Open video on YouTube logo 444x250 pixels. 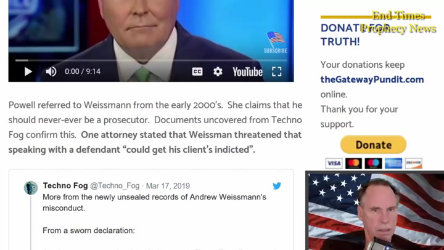click(x=247, y=72)
